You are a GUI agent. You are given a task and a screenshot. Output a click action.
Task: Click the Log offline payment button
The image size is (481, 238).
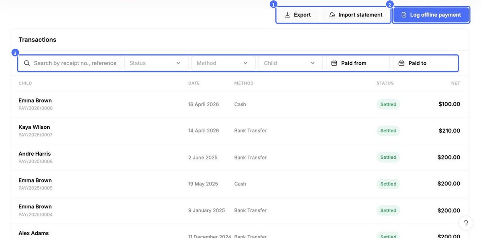click(431, 15)
